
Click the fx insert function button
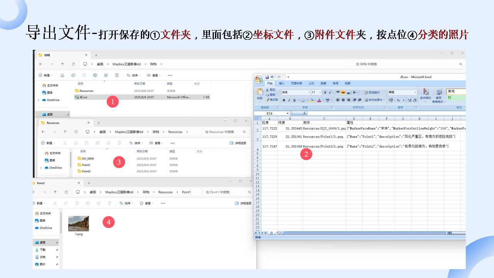tap(305, 113)
